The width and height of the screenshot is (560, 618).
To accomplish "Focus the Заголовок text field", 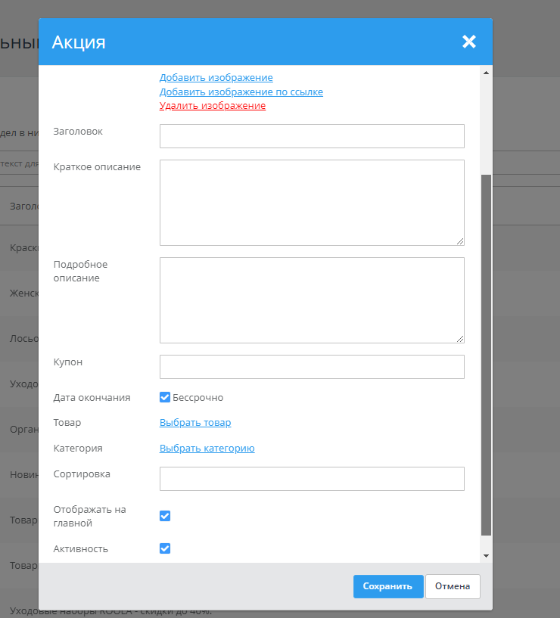I will pyautogui.click(x=311, y=136).
